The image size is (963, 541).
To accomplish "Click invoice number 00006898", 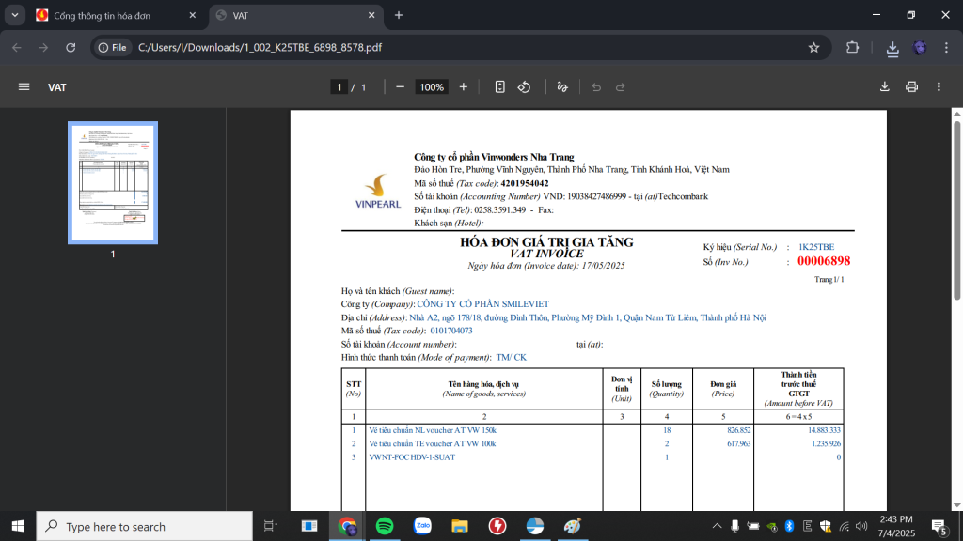I will coord(824,261).
